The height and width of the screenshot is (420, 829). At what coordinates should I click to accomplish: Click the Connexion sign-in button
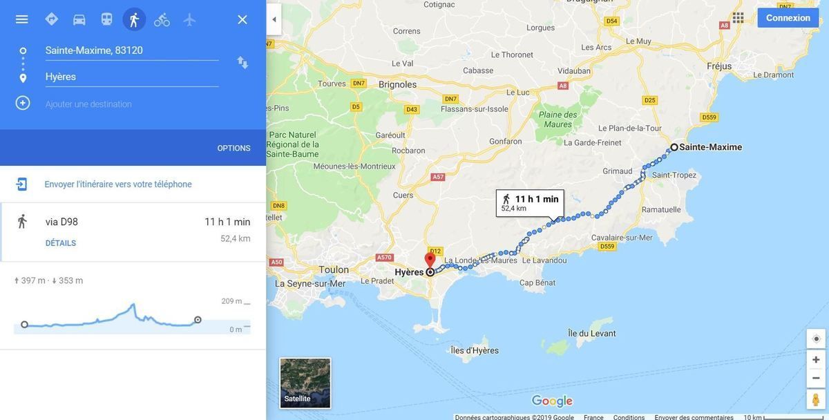(788, 18)
